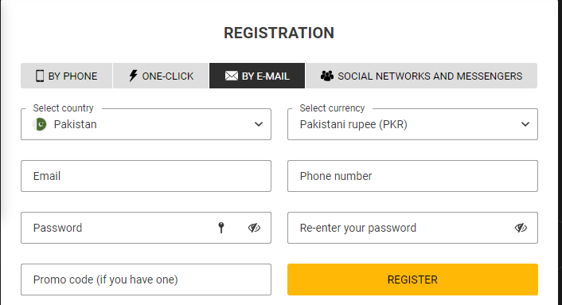Image resolution: width=562 pixels, height=305 pixels.
Task: Open the Pakistan country dropdown
Action: (x=146, y=124)
